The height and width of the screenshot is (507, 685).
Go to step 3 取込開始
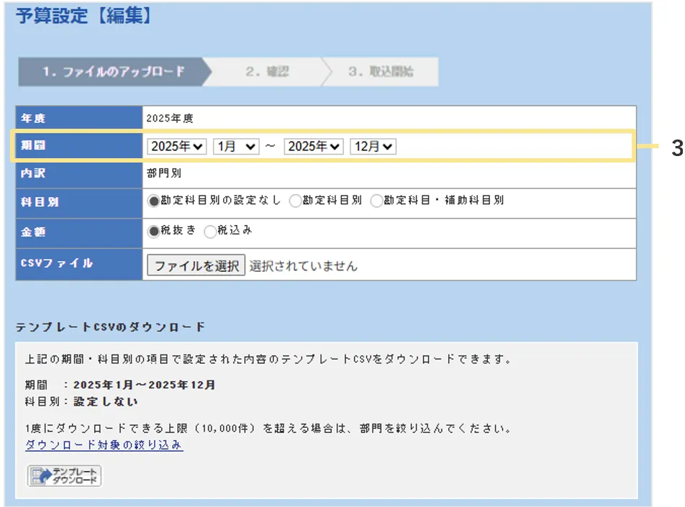(x=381, y=72)
